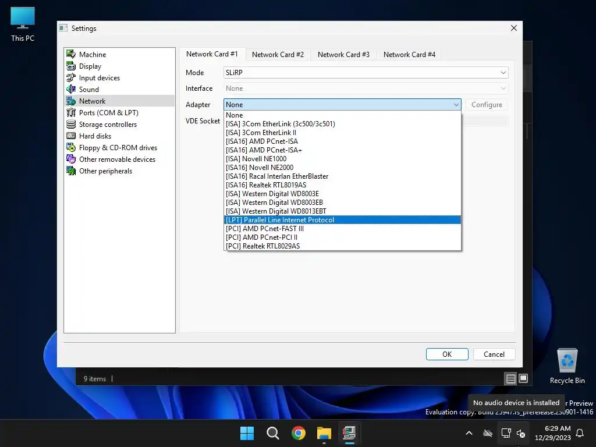Viewport: 596px width, 447px height.
Task: Open the Interface dropdown showing None
Action: (x=366, y=88)
